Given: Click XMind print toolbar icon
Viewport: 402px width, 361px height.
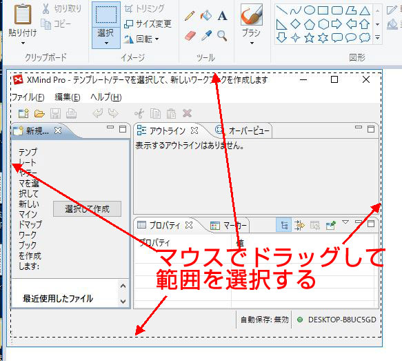Looking at the screenshot, I should [x=71, y=113].
